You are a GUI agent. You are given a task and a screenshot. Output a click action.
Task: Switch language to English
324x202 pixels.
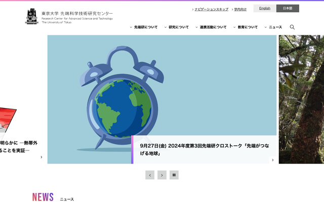pos(265,9)
